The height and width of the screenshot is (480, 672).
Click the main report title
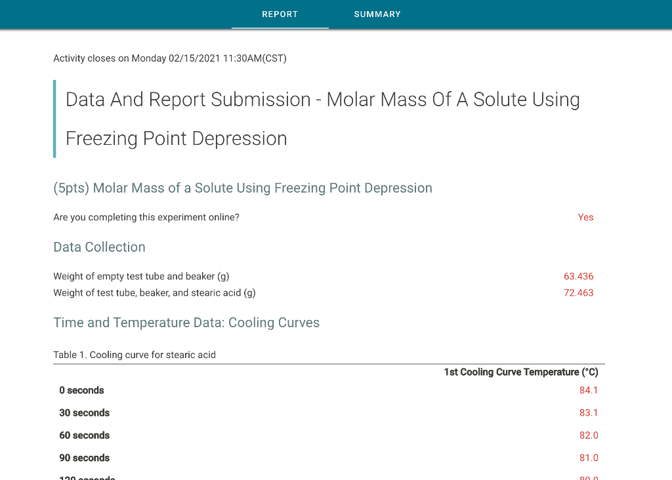pyautogui.click(x=322, y=119)
